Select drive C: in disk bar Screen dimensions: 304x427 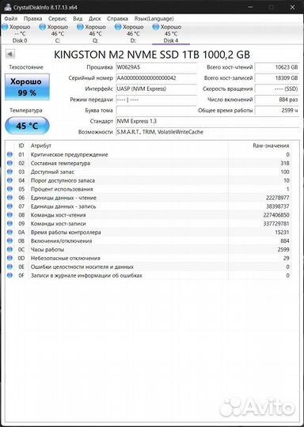click(58, 34)
